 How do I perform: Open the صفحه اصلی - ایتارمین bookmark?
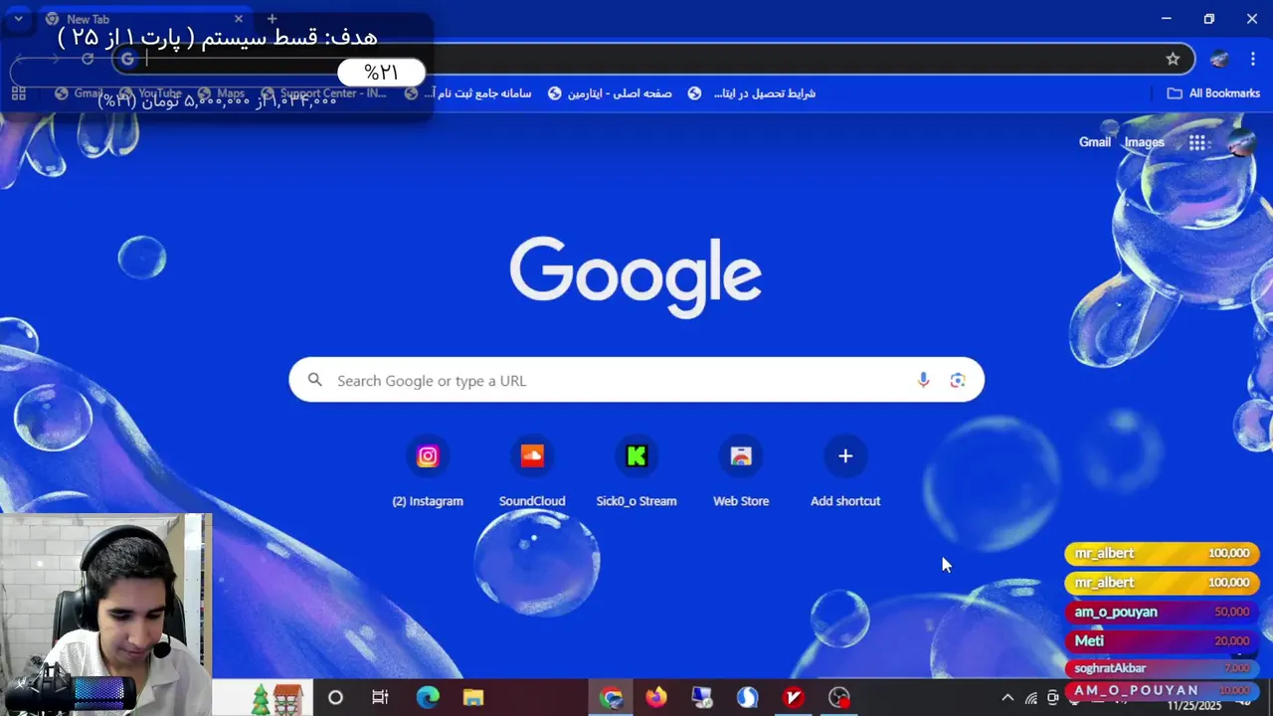(610, 93)
